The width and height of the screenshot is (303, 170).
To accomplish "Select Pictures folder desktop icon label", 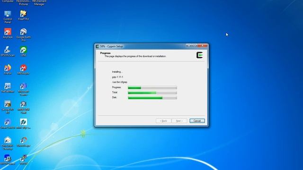I will click(x=23, y=2).
